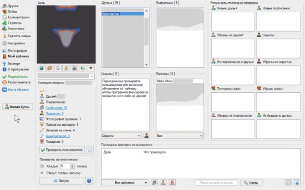Select Удалить следы in sidebar
This screenshot has width=305, height=190.
[x=17, y=36]
